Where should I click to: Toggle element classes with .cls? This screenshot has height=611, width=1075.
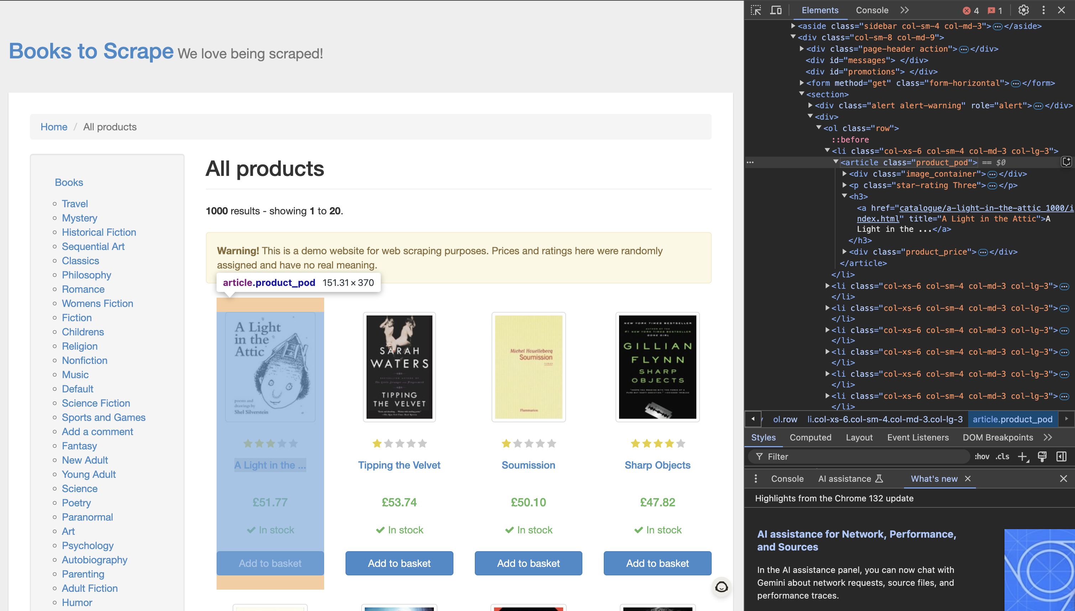click(1003, 456)
